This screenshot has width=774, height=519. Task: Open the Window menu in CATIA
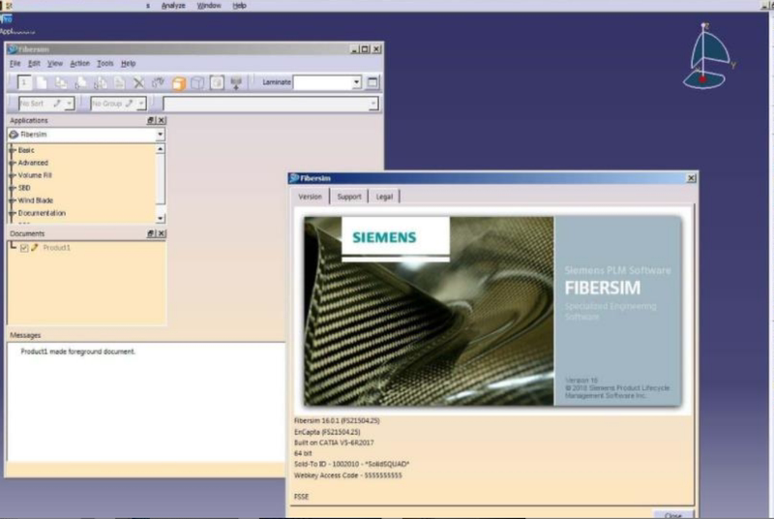[x=209, y=6]
